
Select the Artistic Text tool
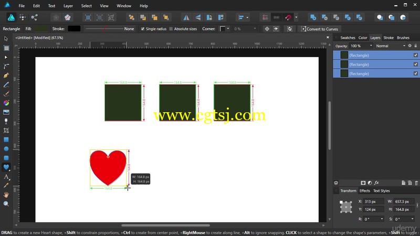click(x=6, y=177)
